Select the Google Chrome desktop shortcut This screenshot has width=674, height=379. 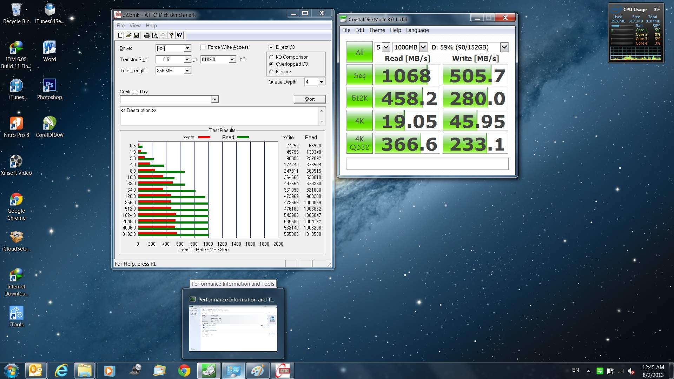[x=16, y=206]
